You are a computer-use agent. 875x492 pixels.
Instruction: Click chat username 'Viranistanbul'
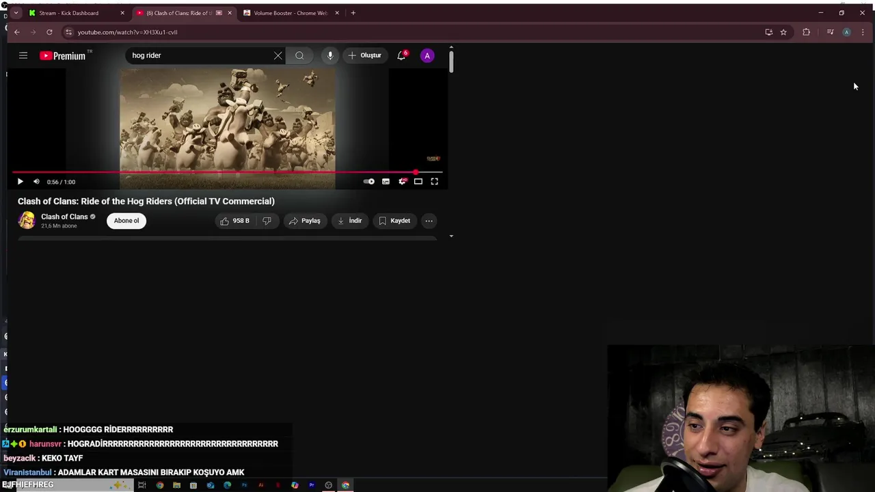coord(27,473)
